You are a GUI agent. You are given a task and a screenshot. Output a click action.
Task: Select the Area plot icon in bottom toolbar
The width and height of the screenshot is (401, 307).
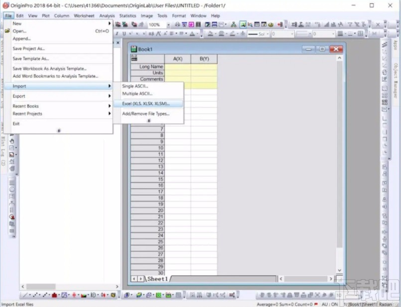click(84, 295)
